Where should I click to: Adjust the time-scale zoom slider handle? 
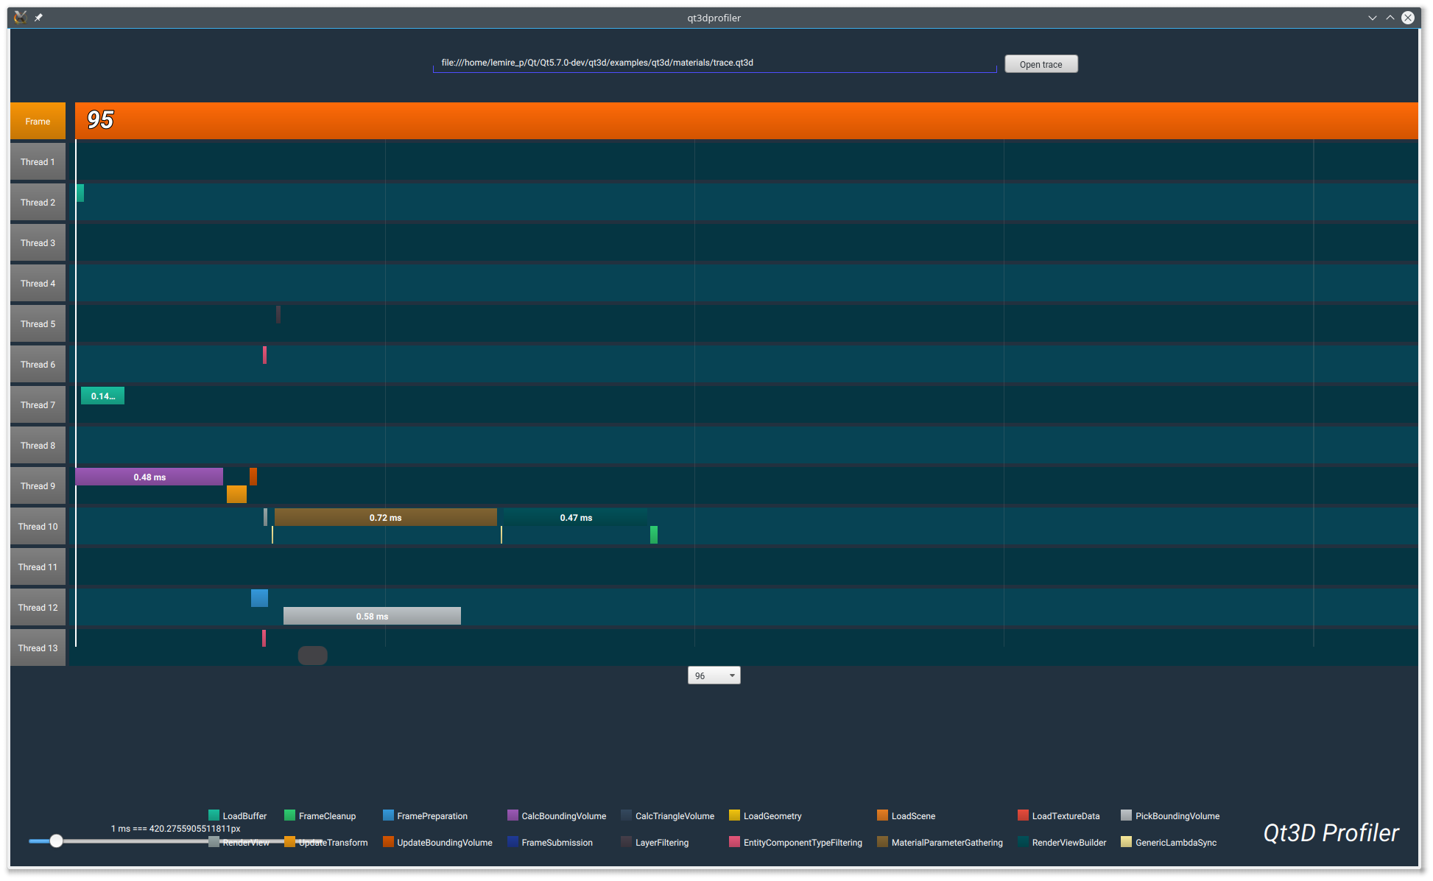click(x=56, y=840)
